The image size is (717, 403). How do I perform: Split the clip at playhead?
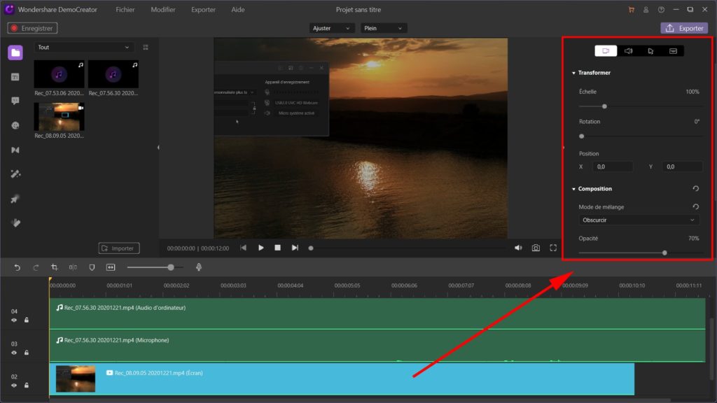pyautogui.click(x=73, y=267)
